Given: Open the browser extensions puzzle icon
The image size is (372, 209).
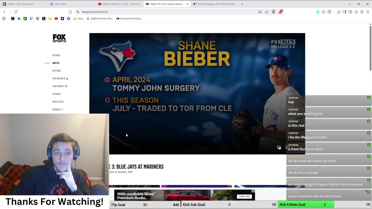Looking at the screenshot, I should 323,12.
